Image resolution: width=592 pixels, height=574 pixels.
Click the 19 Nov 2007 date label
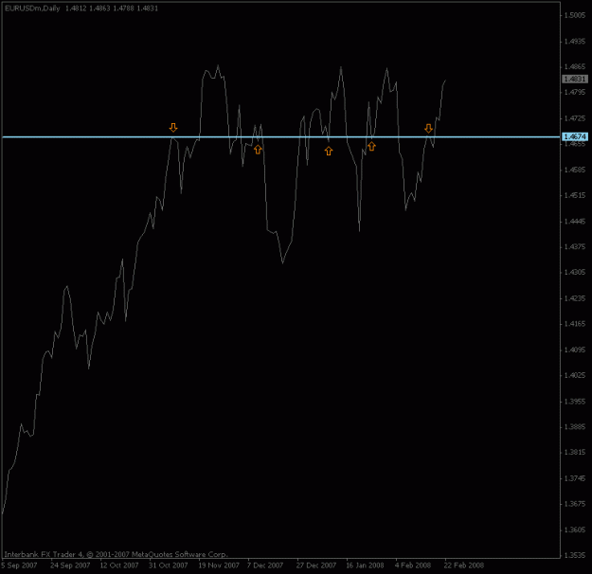[x=219, y=565]
